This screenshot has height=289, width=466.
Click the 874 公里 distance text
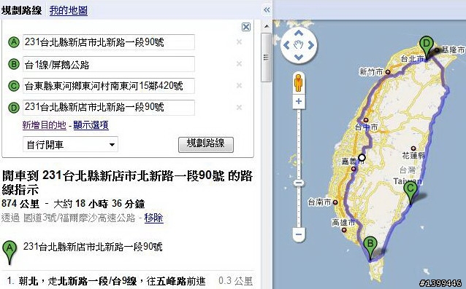20,204
